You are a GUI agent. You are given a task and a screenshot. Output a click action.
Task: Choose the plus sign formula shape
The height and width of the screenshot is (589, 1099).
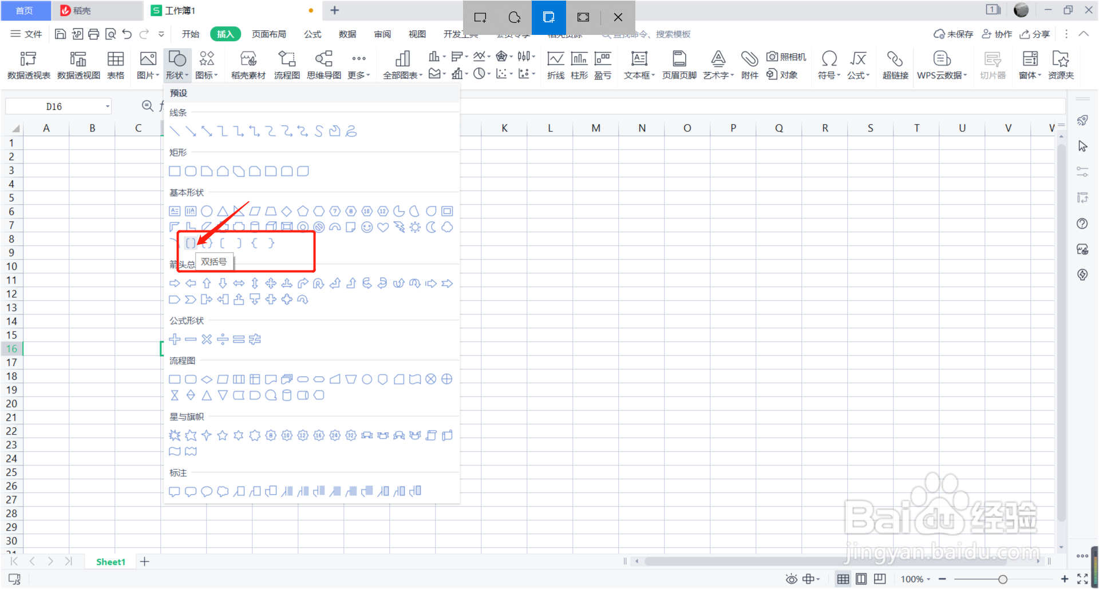[175, 339]
